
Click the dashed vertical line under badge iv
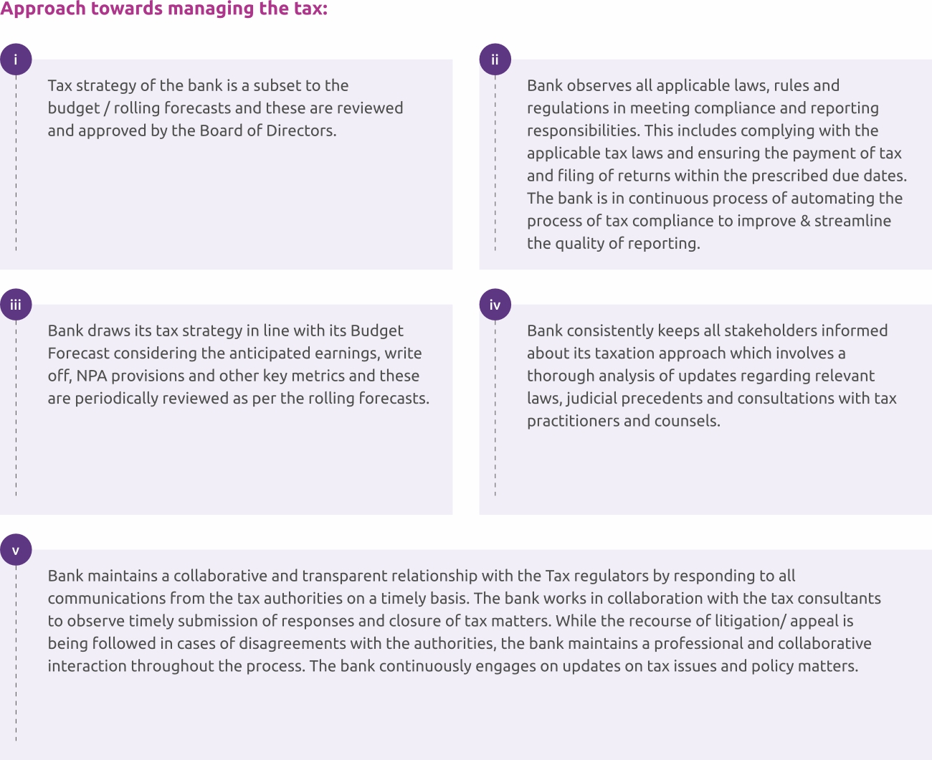495,409
